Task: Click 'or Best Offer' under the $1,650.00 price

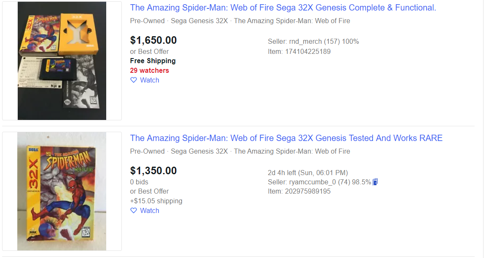Action: coord(149,51)
